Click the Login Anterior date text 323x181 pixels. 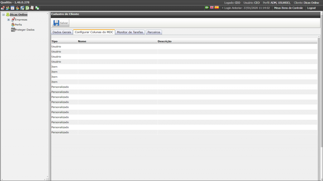point(247,8)
